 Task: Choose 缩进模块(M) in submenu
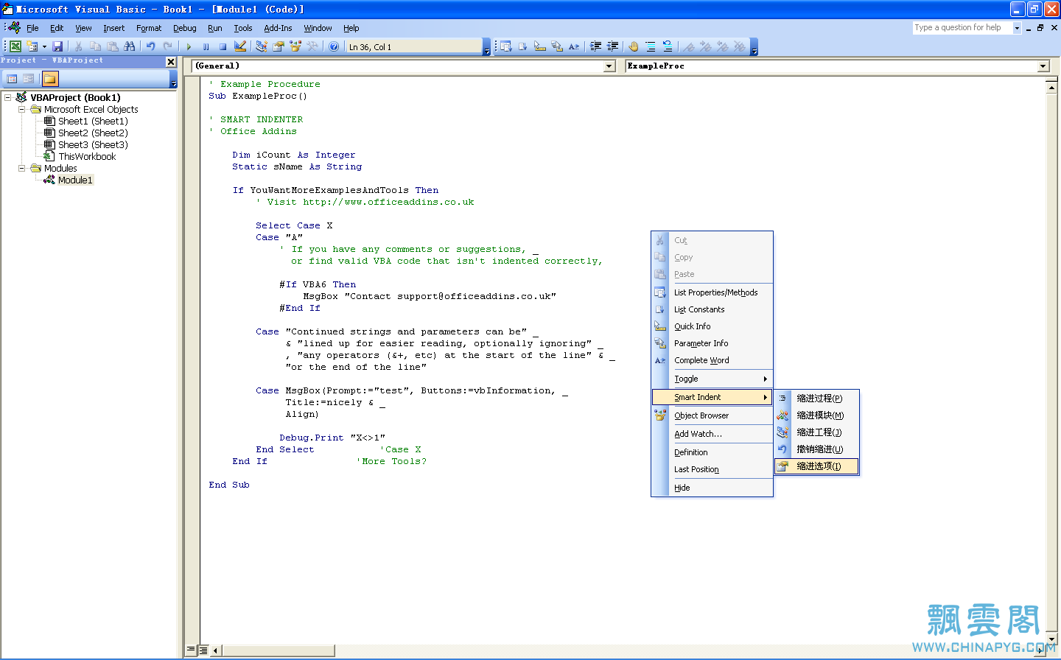[816, 415]
